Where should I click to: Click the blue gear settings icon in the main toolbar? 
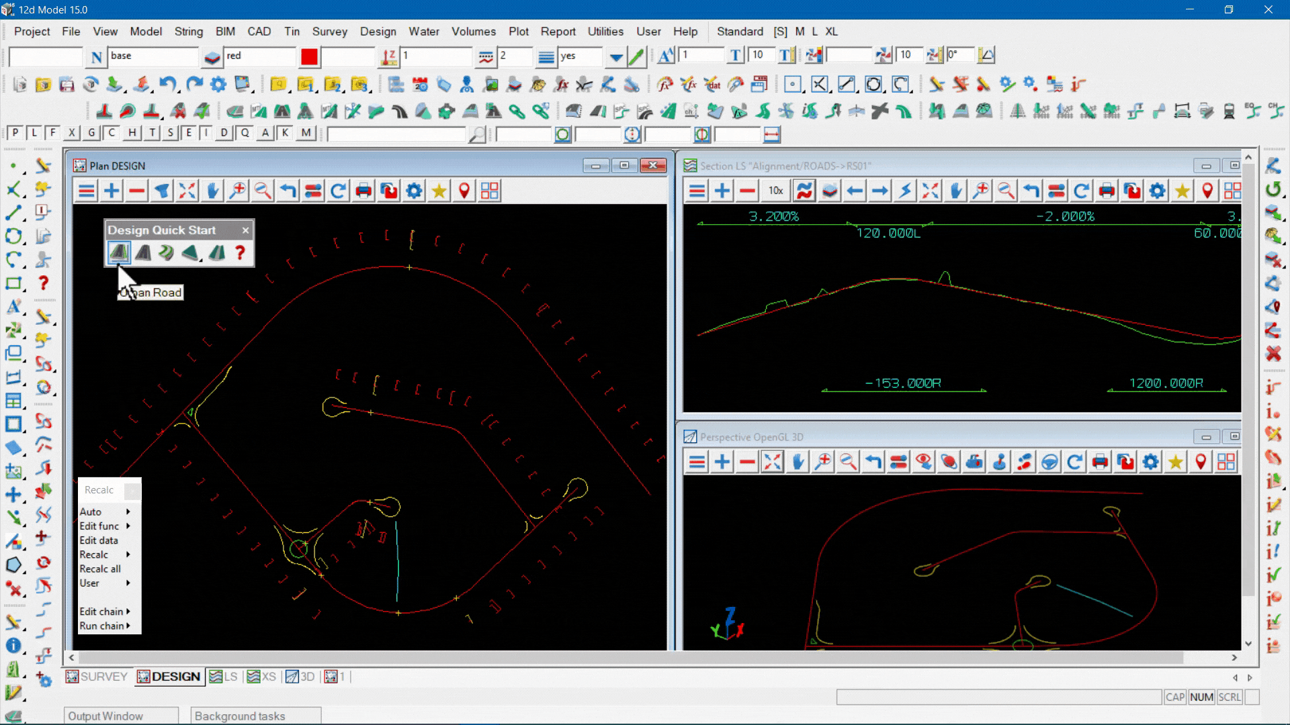click(218, 85)
